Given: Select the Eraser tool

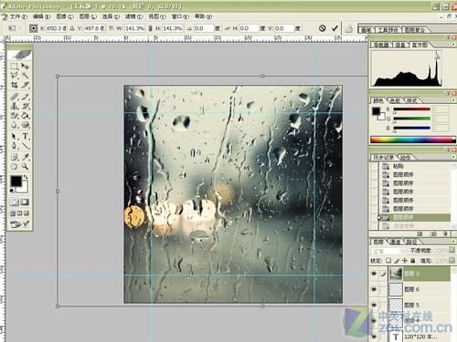Looking at the screenshot, I should tap(15, 116).
